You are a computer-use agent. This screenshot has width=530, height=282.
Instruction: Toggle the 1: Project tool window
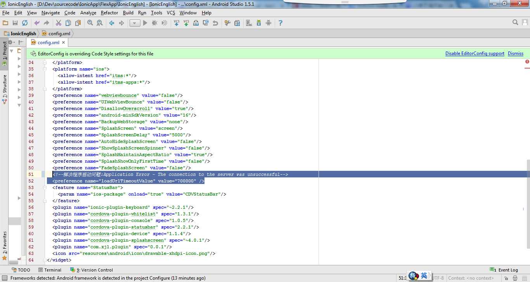pos(4,54)
